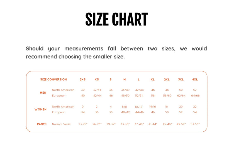234x153 pixels.
Task: Click the WOMEN row label
Action: 40,109
